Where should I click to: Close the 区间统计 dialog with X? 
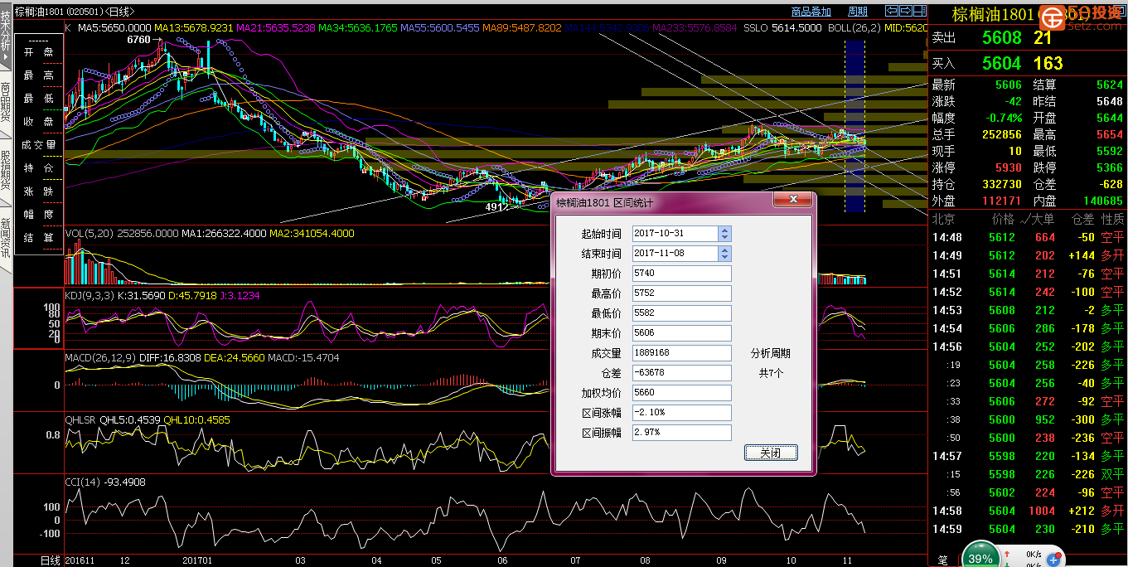(x=793, y=201)
